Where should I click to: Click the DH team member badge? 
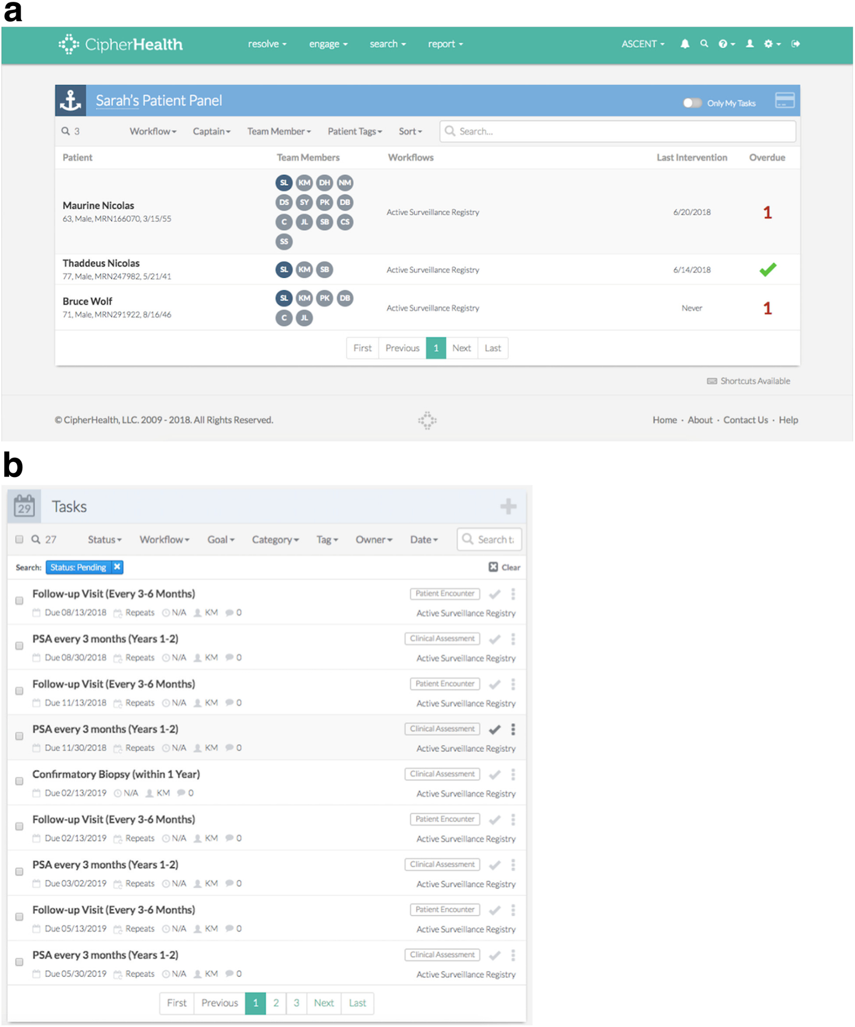[324, 183]
